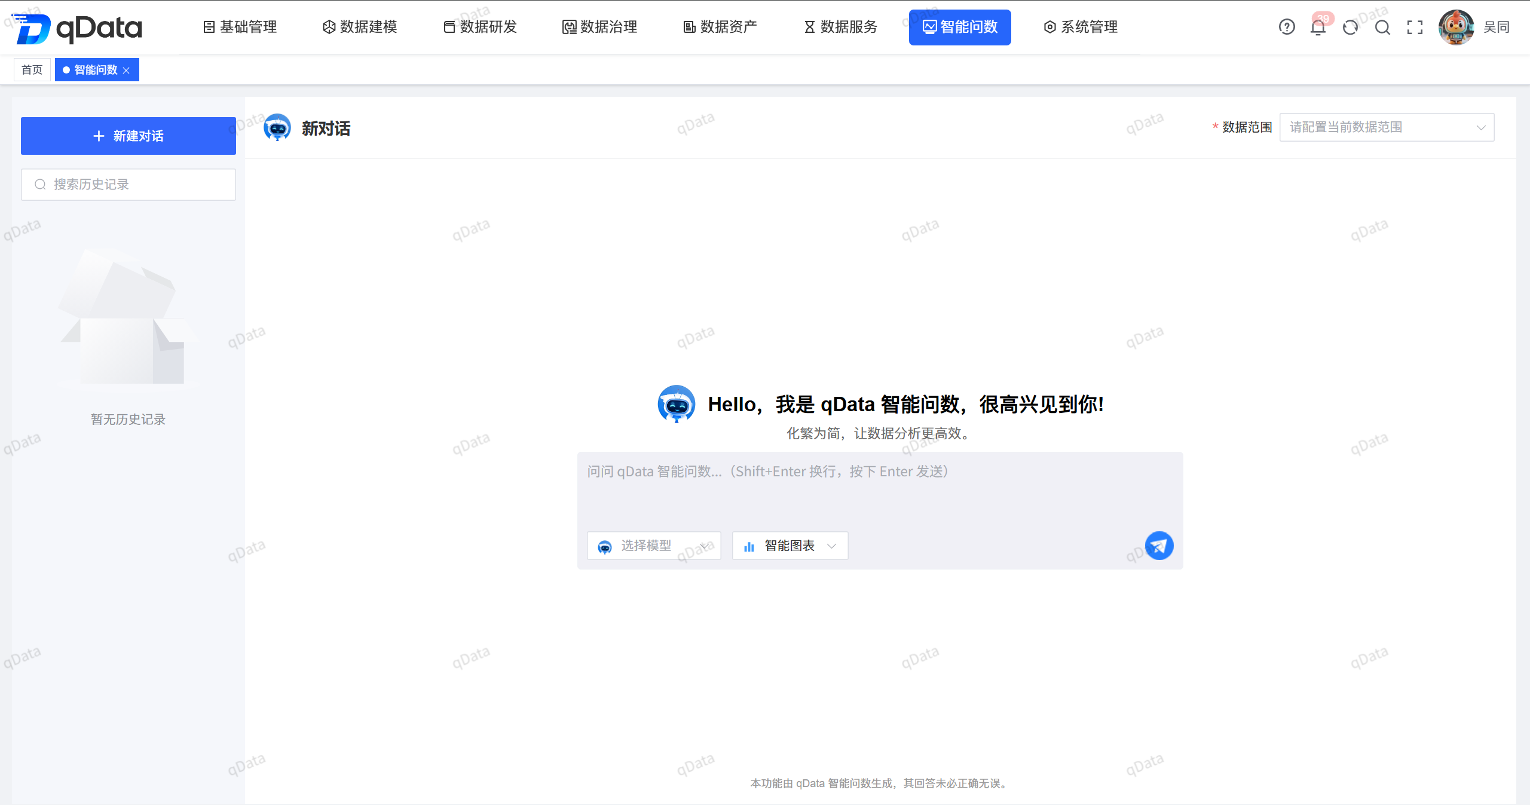This screenshot has height=805, width=1530.
Task: Click the bar chart icon in 智能图表
Action: pyautogui.click(x=749, y=546)
